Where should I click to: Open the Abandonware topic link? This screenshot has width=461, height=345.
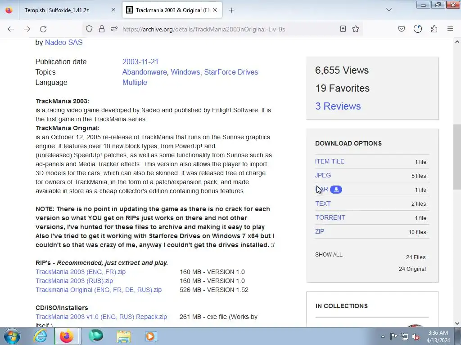click(145, 72)
